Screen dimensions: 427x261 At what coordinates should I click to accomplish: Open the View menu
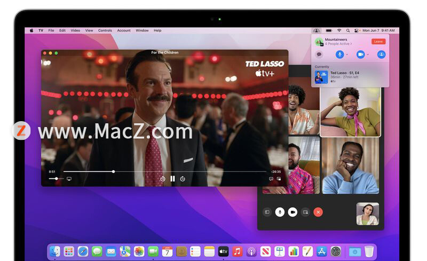point(89,30)
